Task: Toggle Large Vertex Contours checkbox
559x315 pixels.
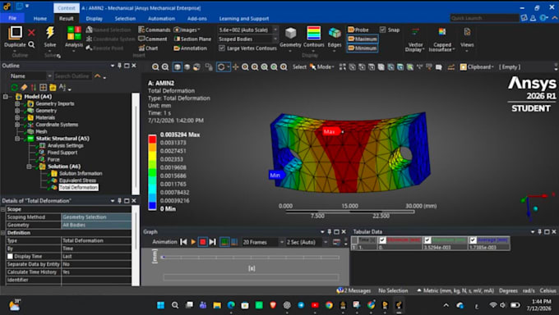Action: pyautogui.click(x=222, y=48)
